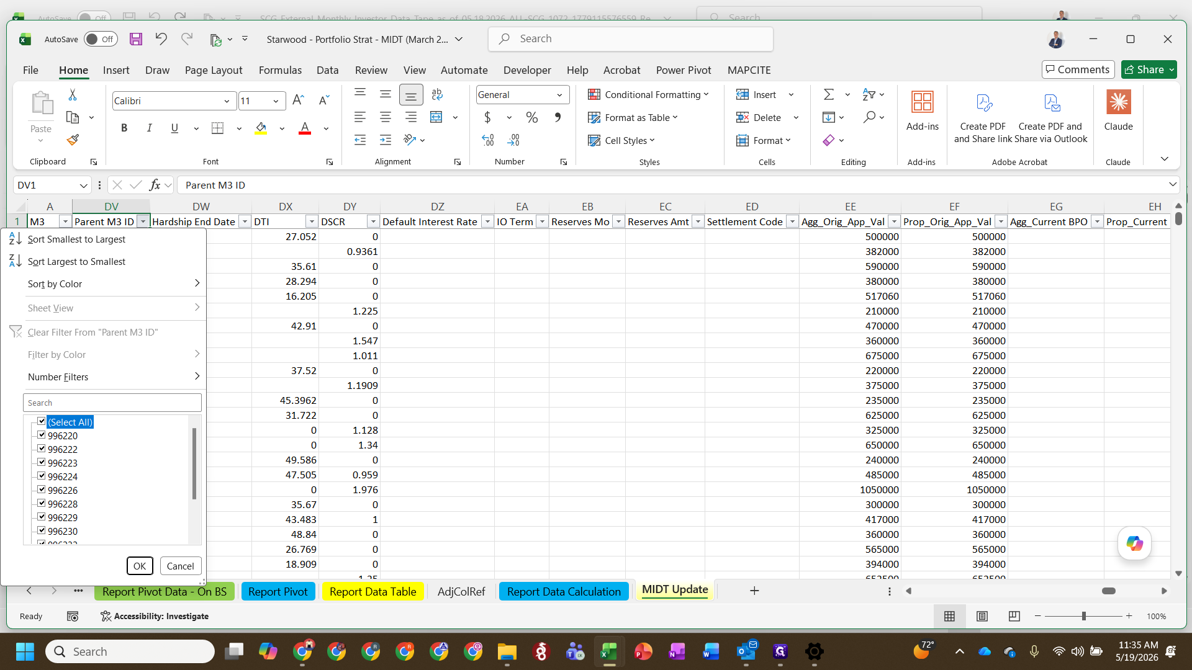The image size is (1192, 670).
Task: Open Comments pane button
Action: click(1078, 69)
